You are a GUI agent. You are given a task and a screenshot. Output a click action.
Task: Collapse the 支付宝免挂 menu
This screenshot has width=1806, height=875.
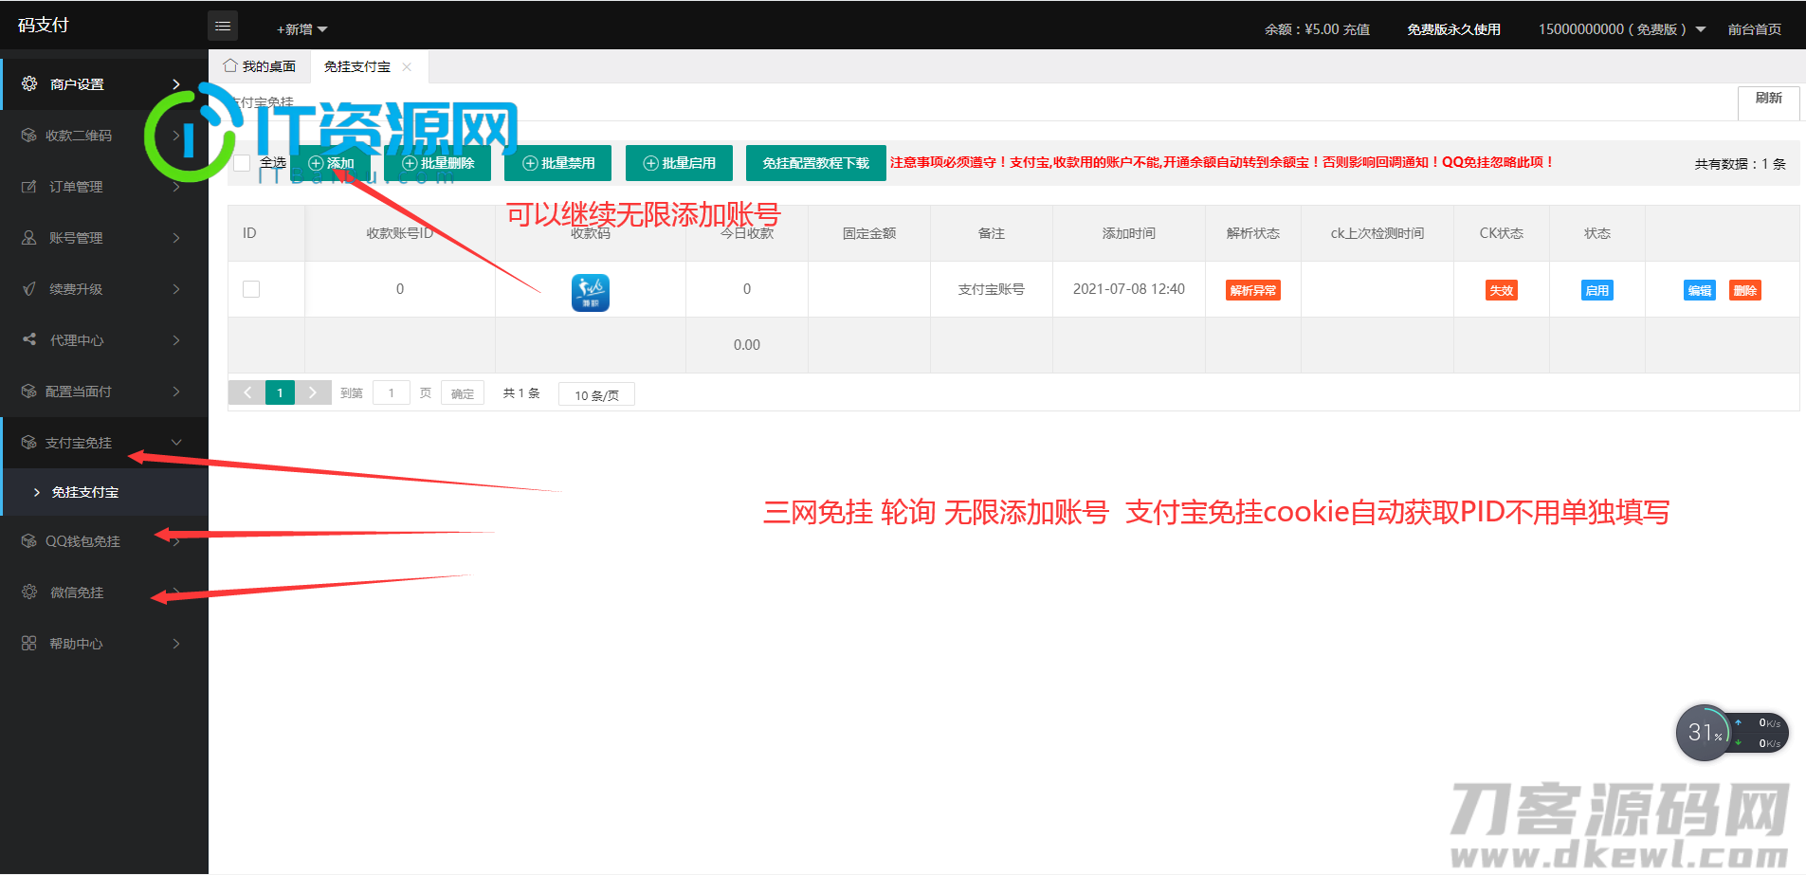[176, 443]
